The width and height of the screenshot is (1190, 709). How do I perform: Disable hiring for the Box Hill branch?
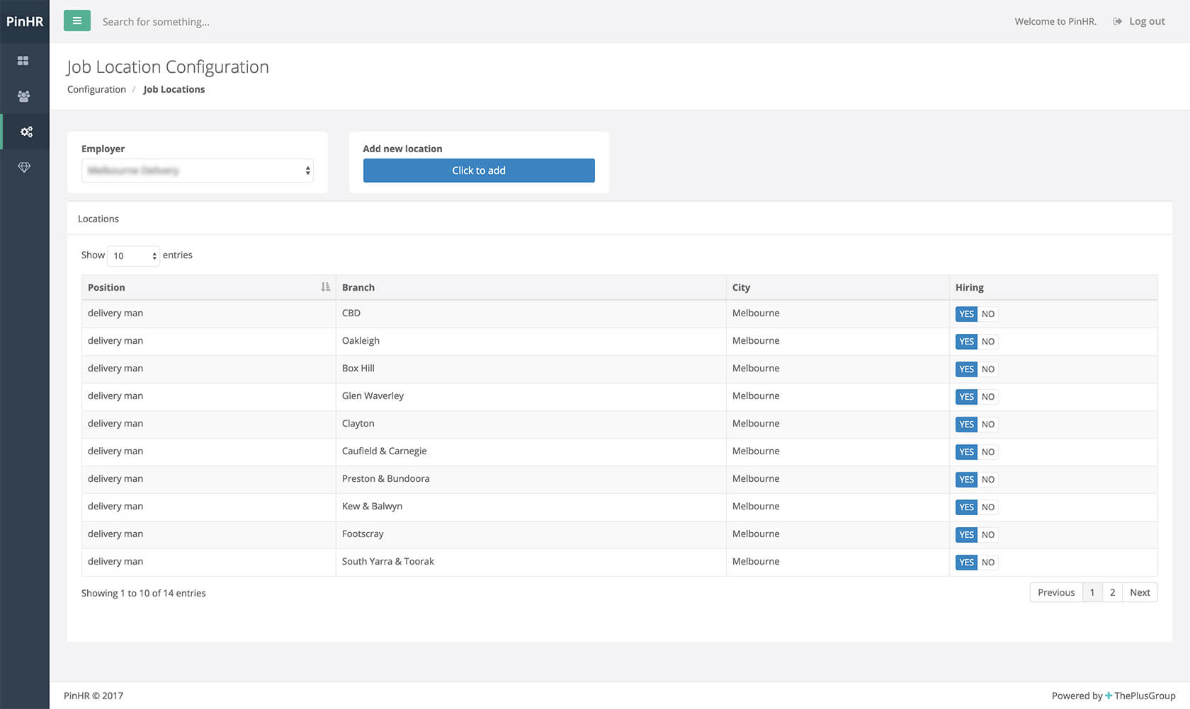click(x=988, y=369)
